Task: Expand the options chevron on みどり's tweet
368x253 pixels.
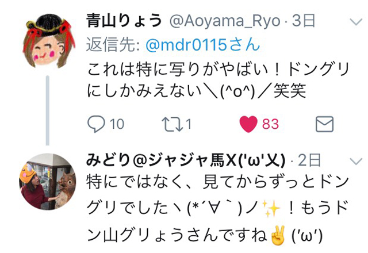Action: 356,161
